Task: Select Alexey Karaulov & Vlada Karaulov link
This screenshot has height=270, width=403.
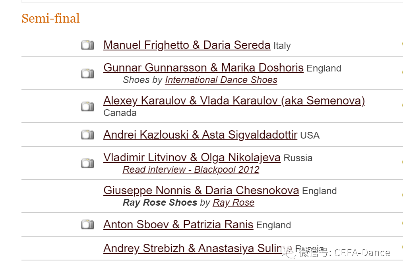Action: pyautogui.click(x=234, y=101)
